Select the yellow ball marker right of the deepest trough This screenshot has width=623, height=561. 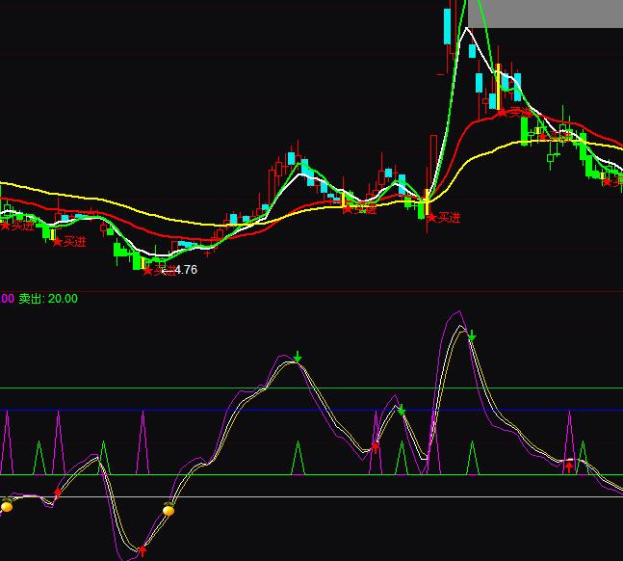point(169,510)
